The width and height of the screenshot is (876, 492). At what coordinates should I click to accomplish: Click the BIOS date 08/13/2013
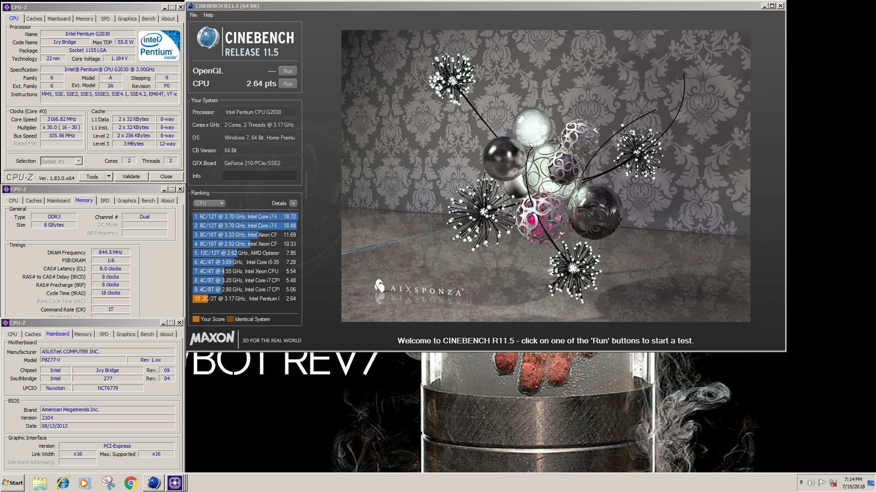[108, 426]
